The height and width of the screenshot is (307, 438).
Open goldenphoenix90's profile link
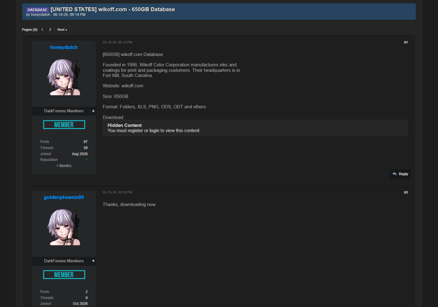64,197
